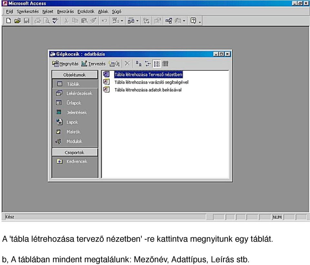Open the Eszközök menu
310x265 pixels.
86,12
